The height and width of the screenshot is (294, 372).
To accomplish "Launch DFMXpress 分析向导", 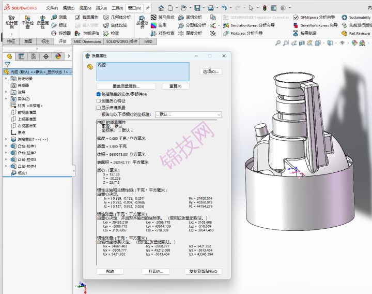I will (314, 17).
